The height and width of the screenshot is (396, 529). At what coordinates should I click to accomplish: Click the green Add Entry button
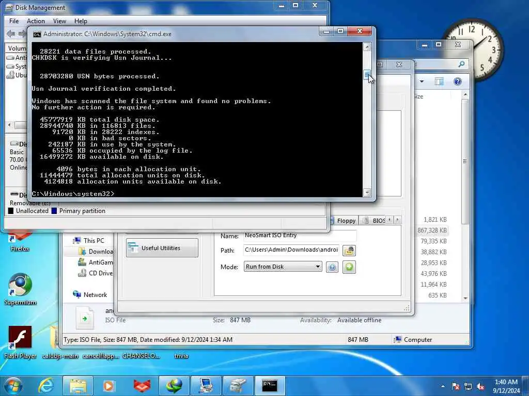tap(349, 267)
